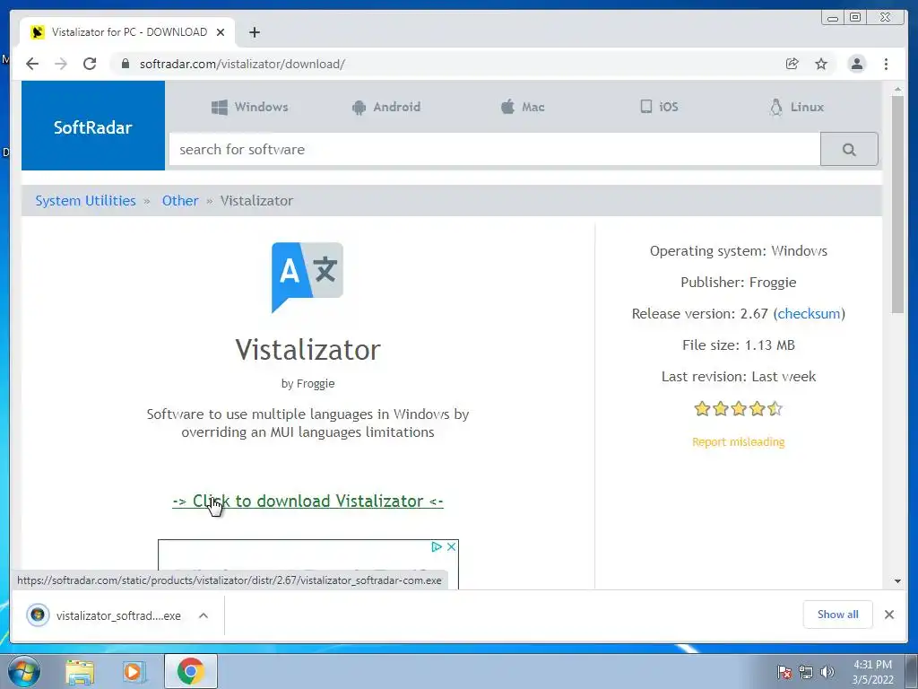Click the browser forward arrow
The width and height of the screenshot is (918, 689).
click(x=61, y=64)
